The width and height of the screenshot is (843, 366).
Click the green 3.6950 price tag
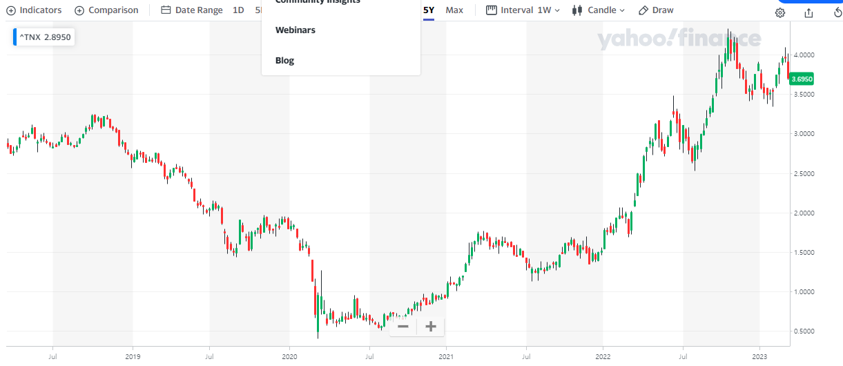point(802,79)
